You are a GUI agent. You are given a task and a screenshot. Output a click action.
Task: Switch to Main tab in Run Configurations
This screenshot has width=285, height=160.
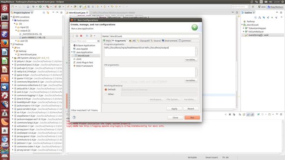click(107, 41)
